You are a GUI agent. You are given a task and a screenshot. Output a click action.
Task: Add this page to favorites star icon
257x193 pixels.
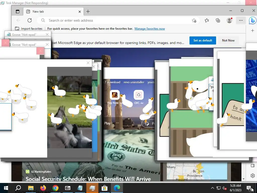[194, 21]
